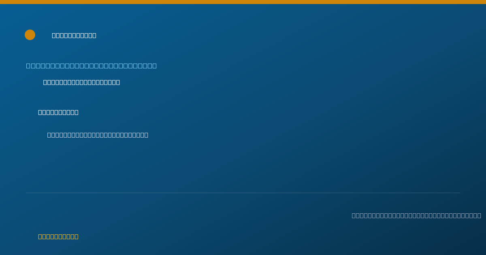Click the left end of the divider line
The image size is (486, 255).
pyautogui.click(x=27, y=193)
